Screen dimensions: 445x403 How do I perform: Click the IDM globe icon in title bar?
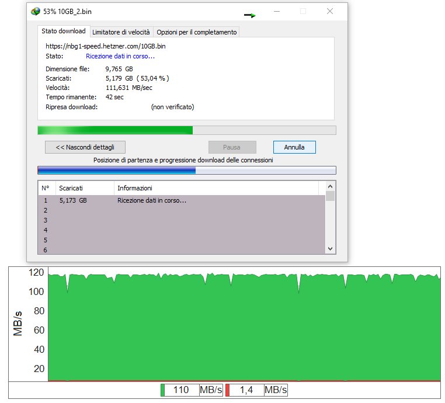coord(36,12)
